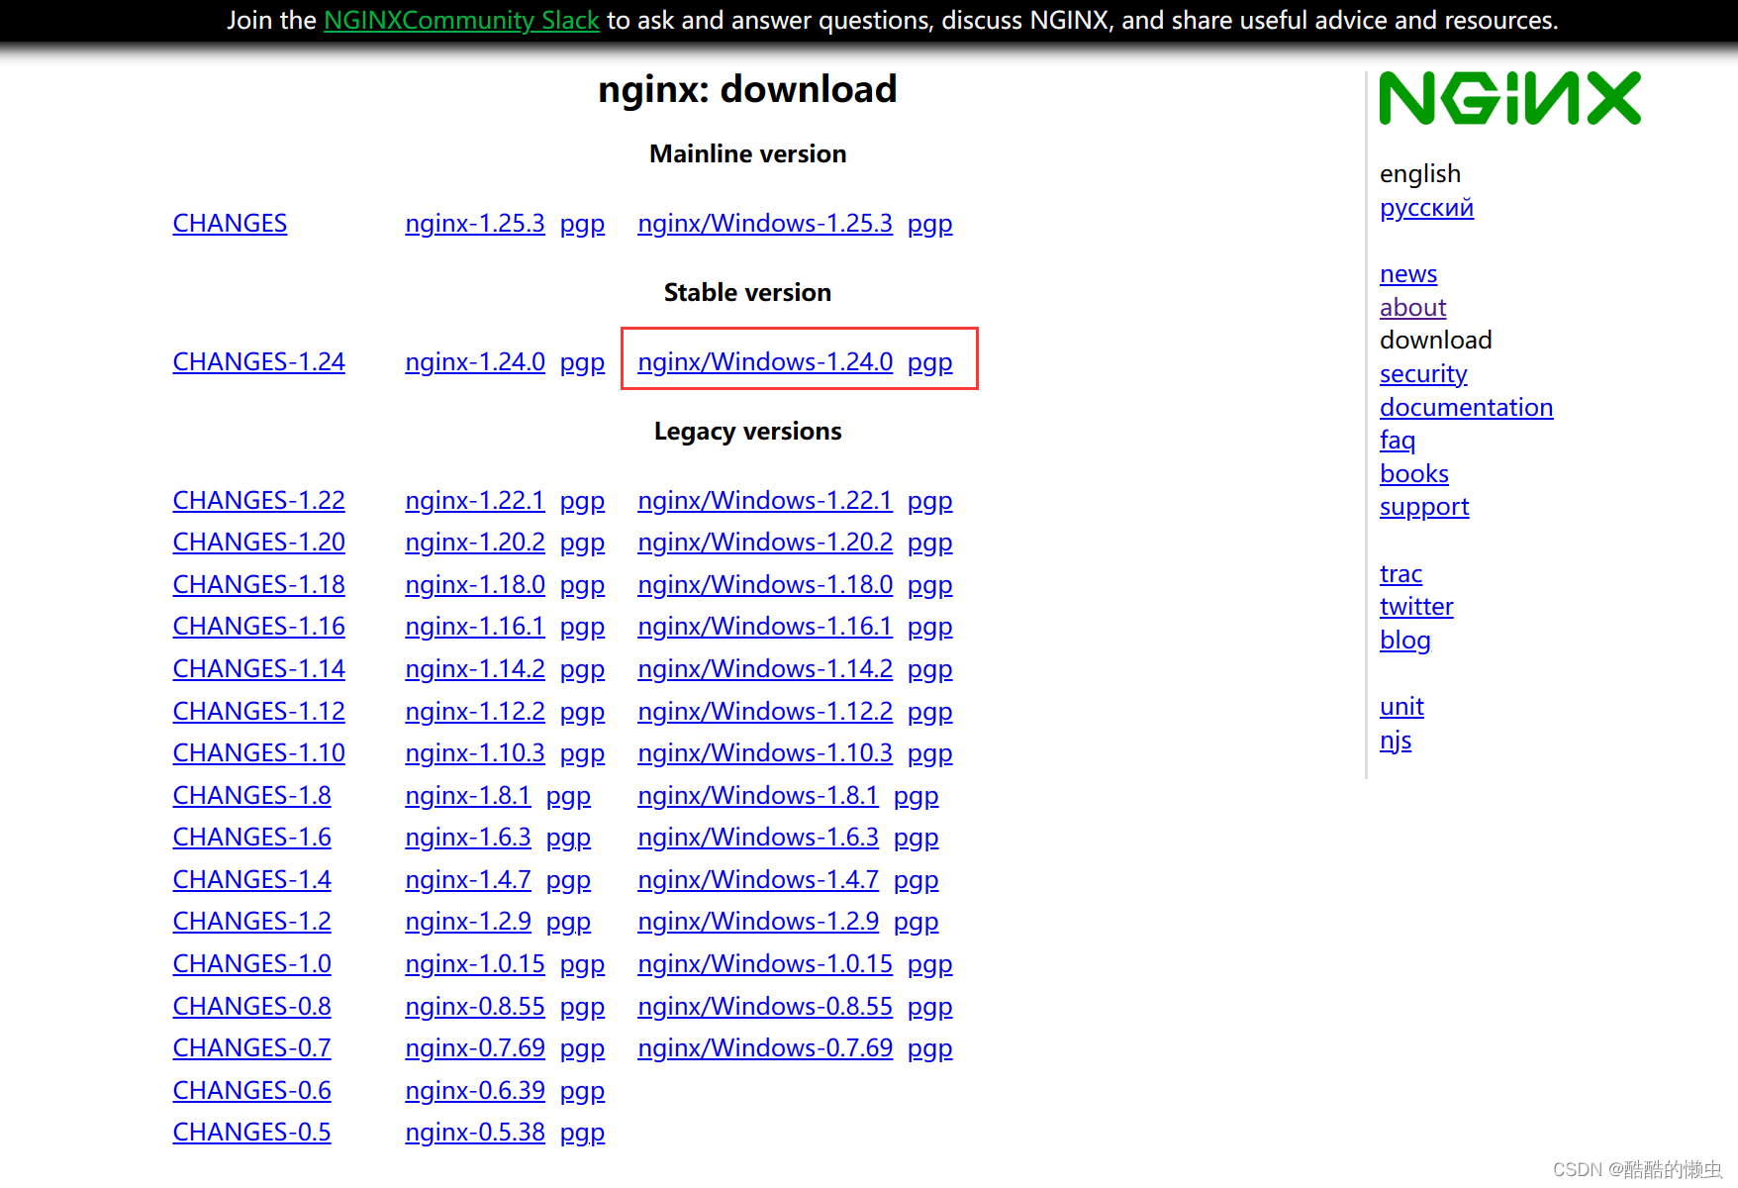Open the njs project link
1738x1188 pixels.
(x=1396, y=741)
